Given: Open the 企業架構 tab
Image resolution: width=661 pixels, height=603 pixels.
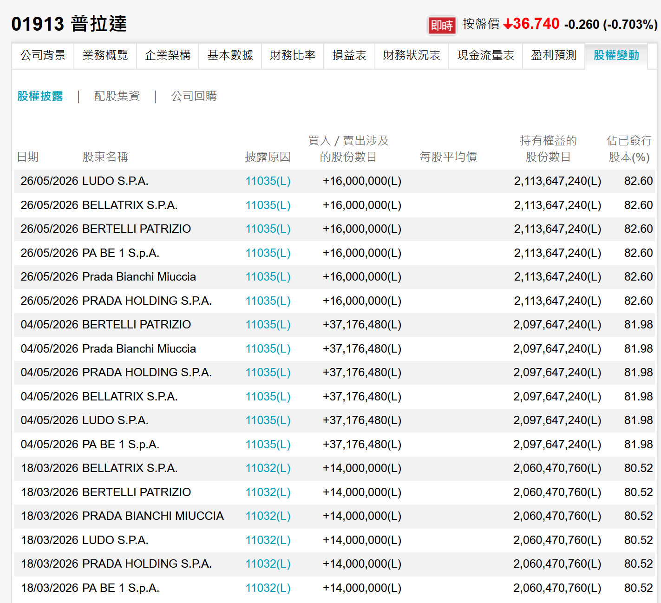Looking at the screenshot, I should pos(168,56).
